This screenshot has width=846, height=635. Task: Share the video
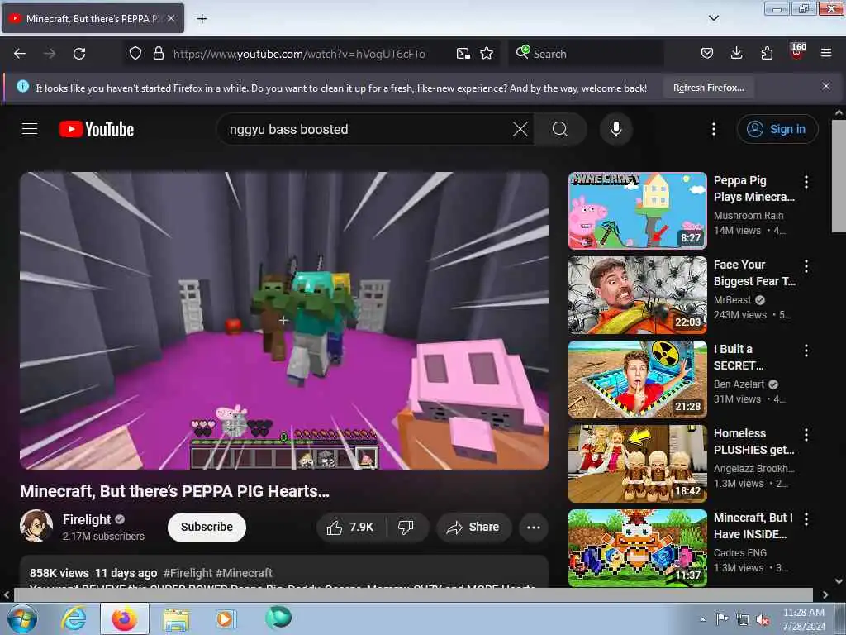click(473, 527)
